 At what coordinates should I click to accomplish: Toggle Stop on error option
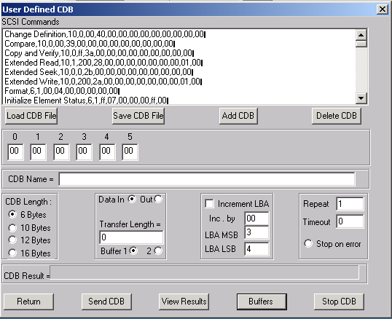click(308, 243)
